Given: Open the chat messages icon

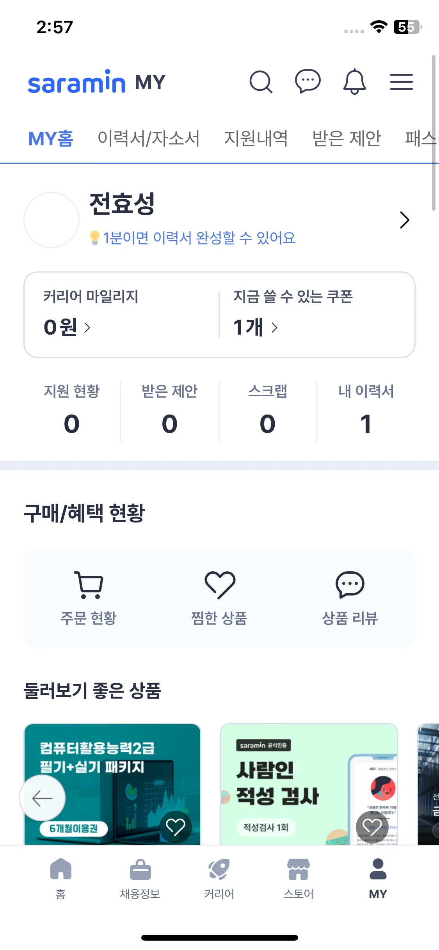Looking at the screenshot, I should point(307,82).
